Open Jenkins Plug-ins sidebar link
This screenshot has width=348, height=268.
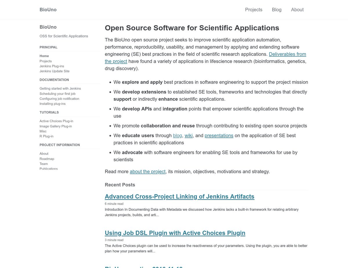click(x=52, y=66)
